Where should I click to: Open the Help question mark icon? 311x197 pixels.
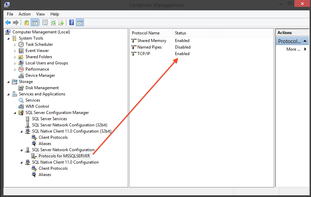click(x=71, y=23)
